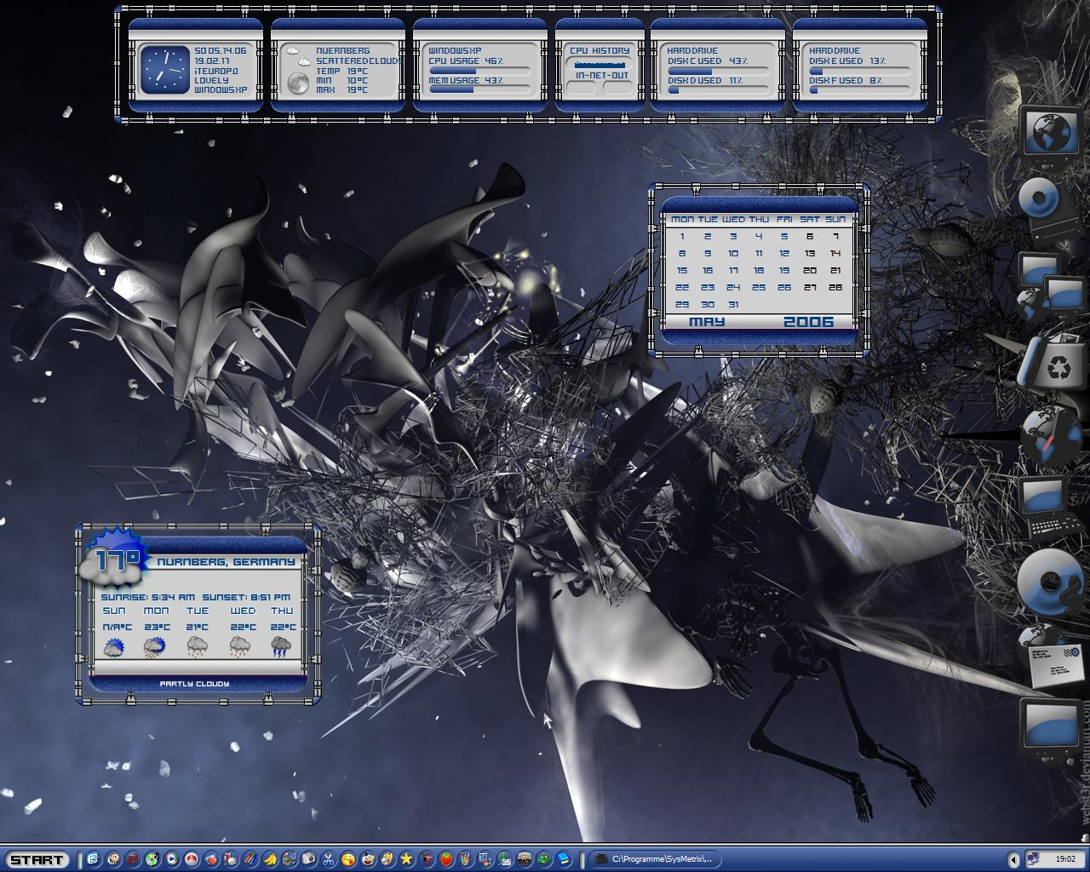This screenshot has width=1090, height=872.
Task: Click the IN-NET-OUT label
Action: pos(601,75)
